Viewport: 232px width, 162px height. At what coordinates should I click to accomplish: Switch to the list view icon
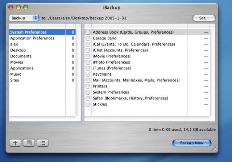tap(43, 143)
